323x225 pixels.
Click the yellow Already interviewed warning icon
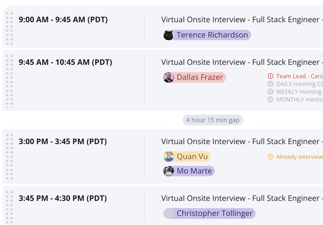(x=270, y=157)
